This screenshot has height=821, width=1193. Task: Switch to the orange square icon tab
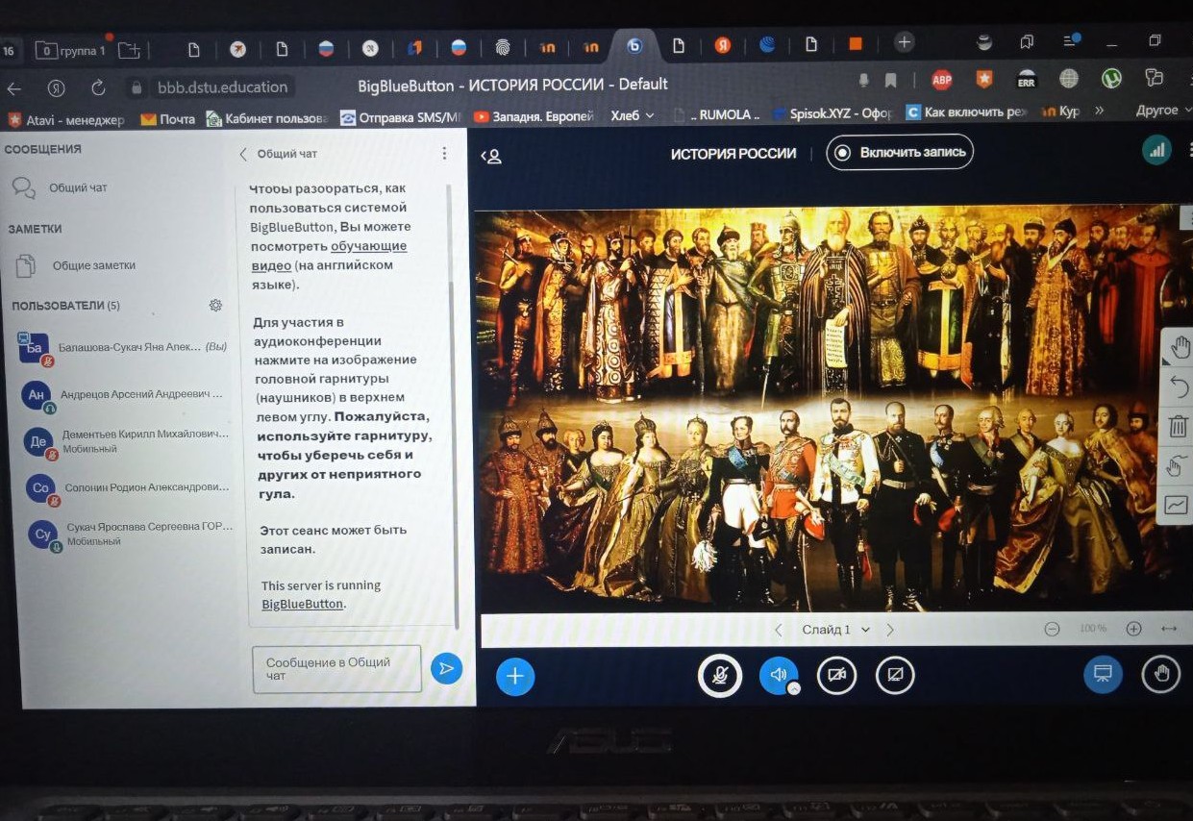855,43
